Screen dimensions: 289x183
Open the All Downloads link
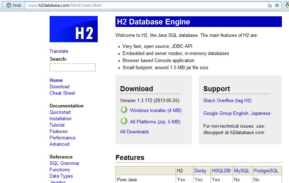click(x=134, y=132)
